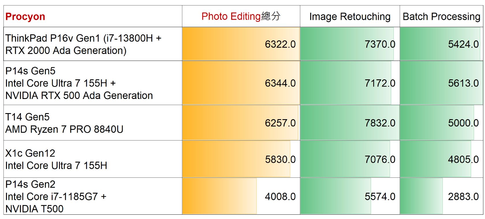Viewport: 485px width, 219px height.
Task: Click the 4805.0 Batch Processing cell
Action: [441, 159]
